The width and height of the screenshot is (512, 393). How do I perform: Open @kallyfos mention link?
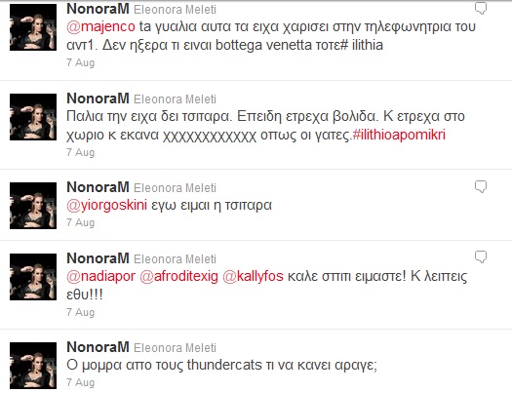253,276
